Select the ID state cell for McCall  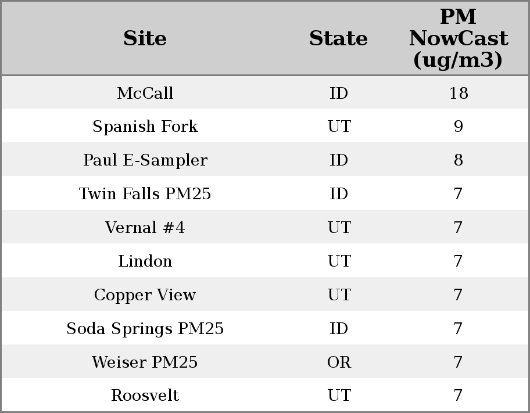click(x=339, y=93)
